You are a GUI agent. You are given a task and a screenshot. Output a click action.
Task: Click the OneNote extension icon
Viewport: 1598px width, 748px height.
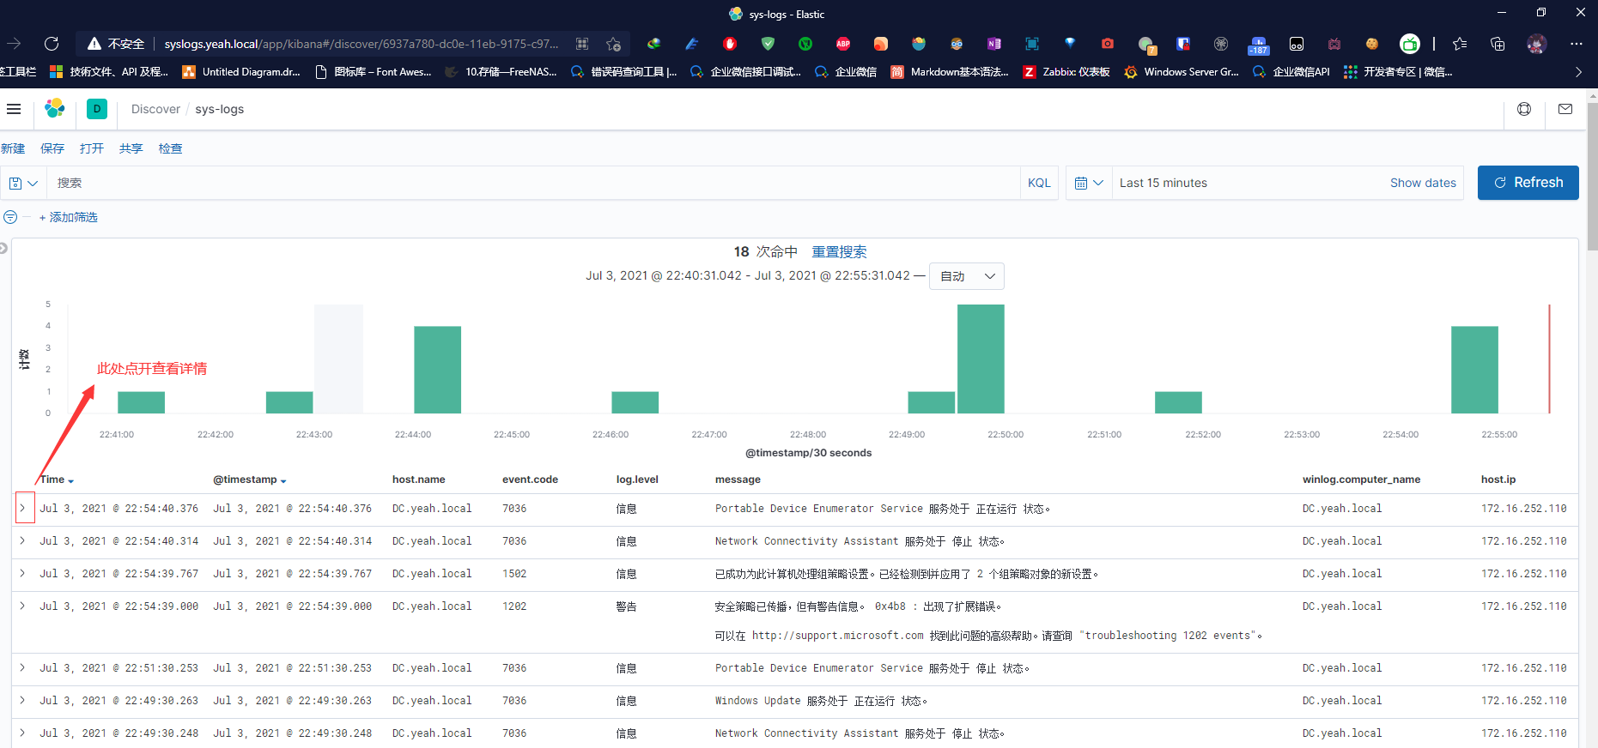point(994,44)
